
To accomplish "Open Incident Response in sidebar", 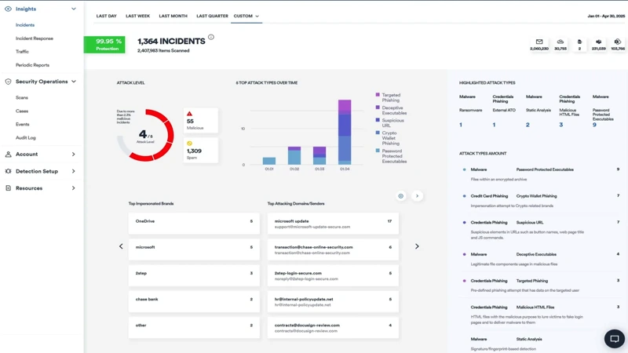I will (35, 38).
